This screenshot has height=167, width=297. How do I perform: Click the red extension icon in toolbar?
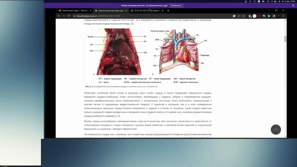[x=259, y=16]
